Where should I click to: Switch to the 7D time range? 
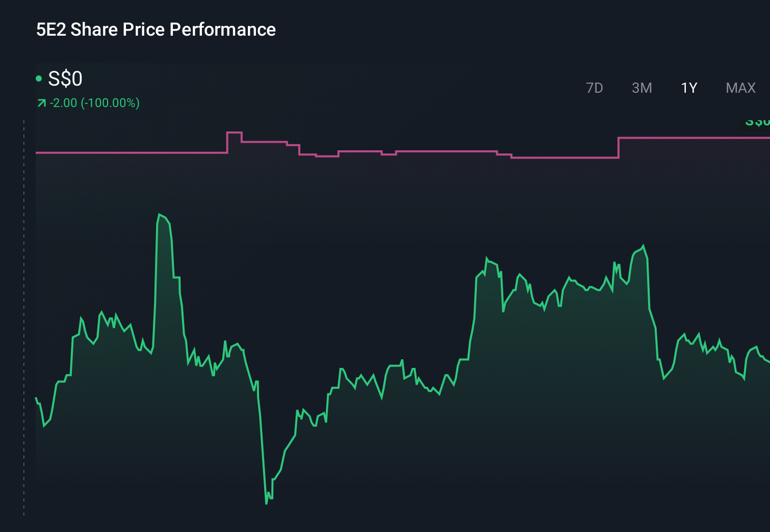tap(595, 88)
